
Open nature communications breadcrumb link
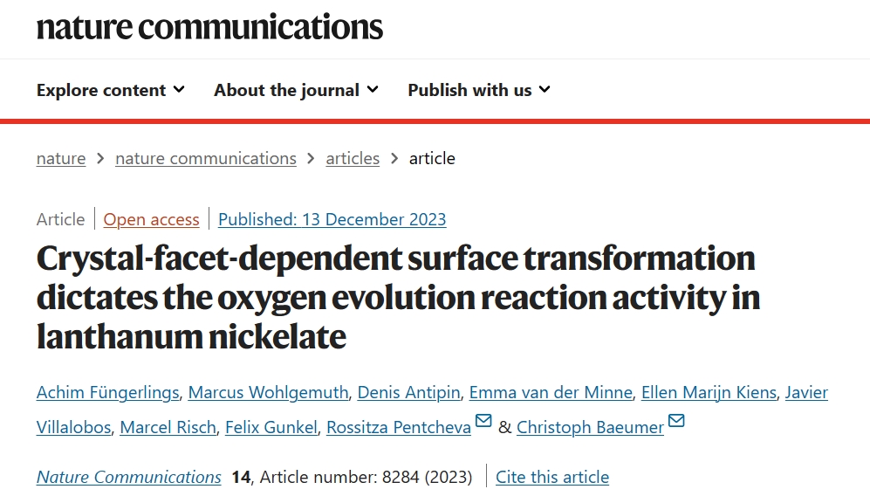tap(206, 158)
